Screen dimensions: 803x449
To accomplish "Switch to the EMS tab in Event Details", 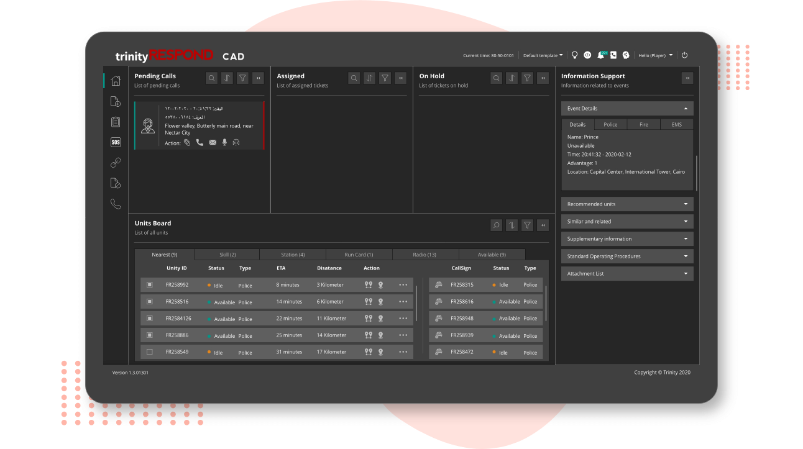I will tap(677, 124).
